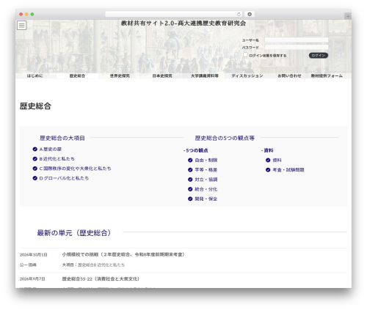This screenshot has height=310, width=367.
Task: Open the 歴史総合B 近代化と私たち category link
Action: pos(101,265)
